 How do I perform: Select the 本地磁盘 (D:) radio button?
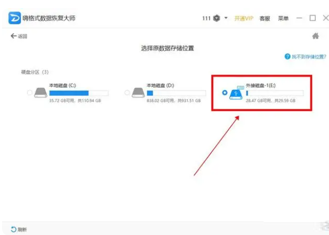(127, 93)
